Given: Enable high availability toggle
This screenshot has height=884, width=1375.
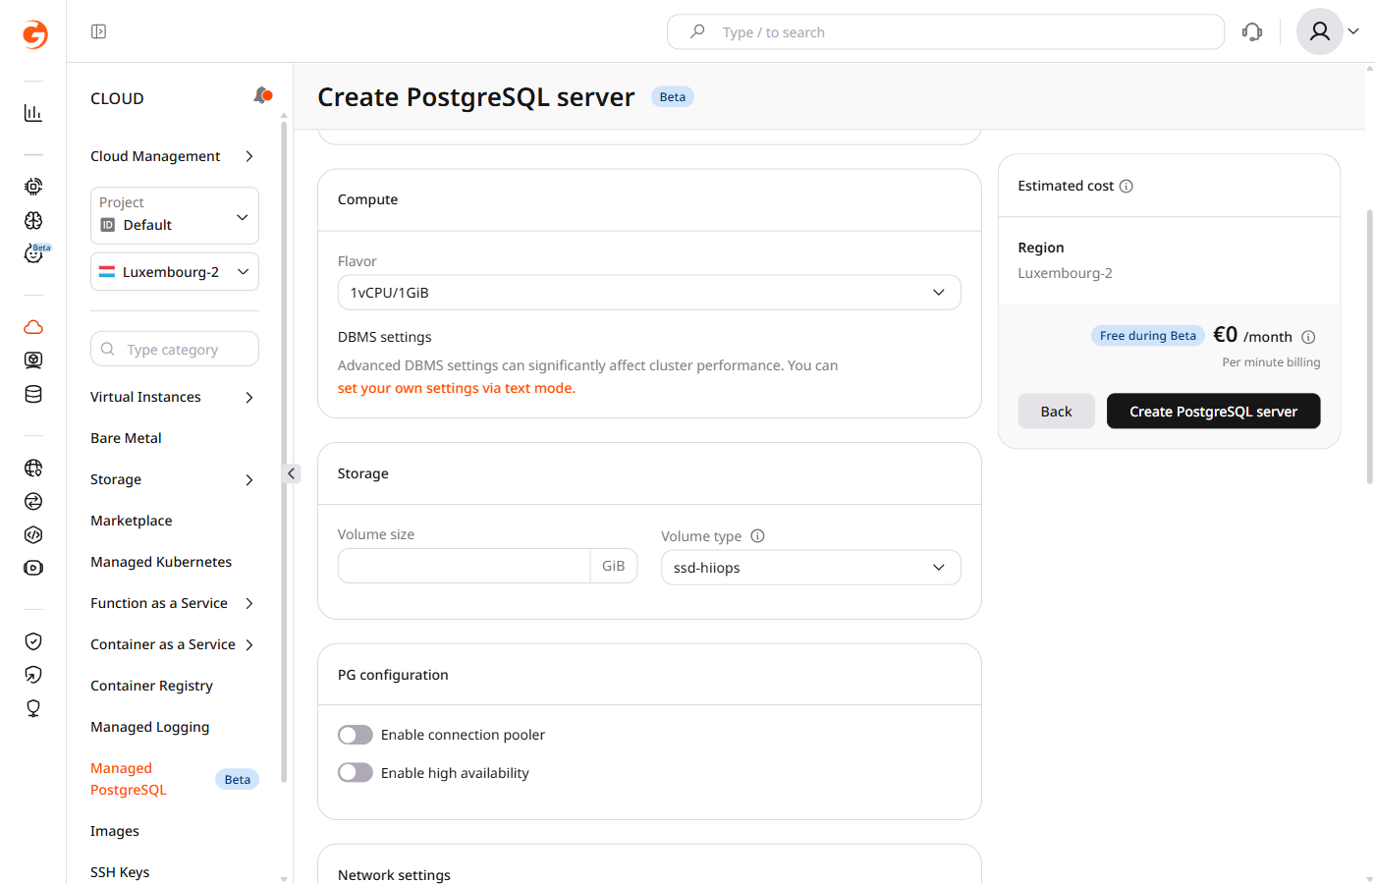Looking at the screenshot, I should pyautogui.click(x=356, y=773).
